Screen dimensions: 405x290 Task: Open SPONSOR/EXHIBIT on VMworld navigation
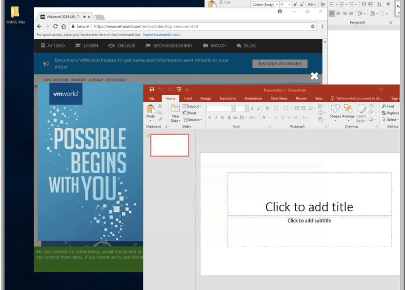click(x=169, y=45)
